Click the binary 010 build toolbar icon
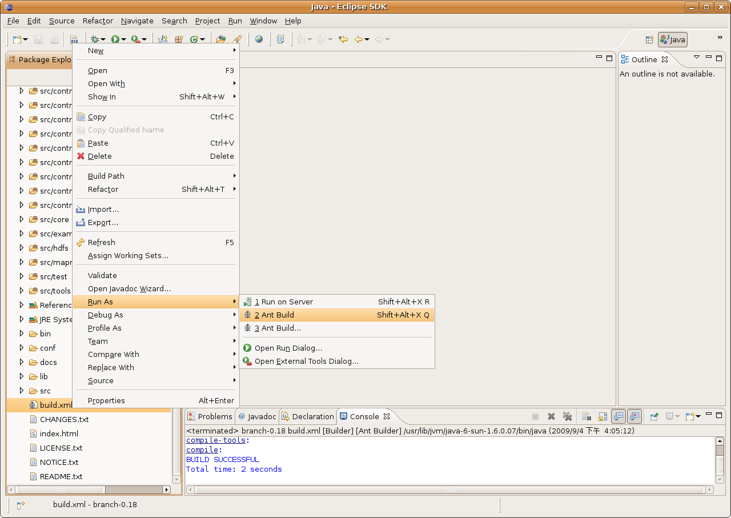 coord(74,39)
